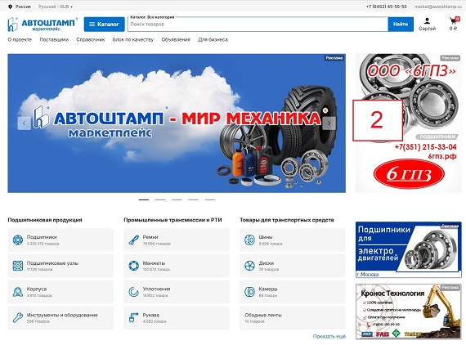The width and height of the screenshot is (466, 345).
Task: Open the Ободные ленты category
Action: [x=293, y=318]
